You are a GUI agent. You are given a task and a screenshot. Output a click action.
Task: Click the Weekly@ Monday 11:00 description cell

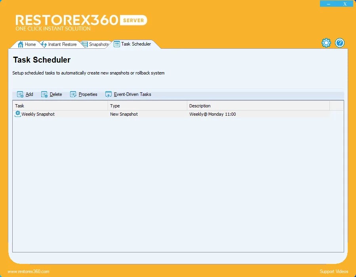[x=213, y=114]
